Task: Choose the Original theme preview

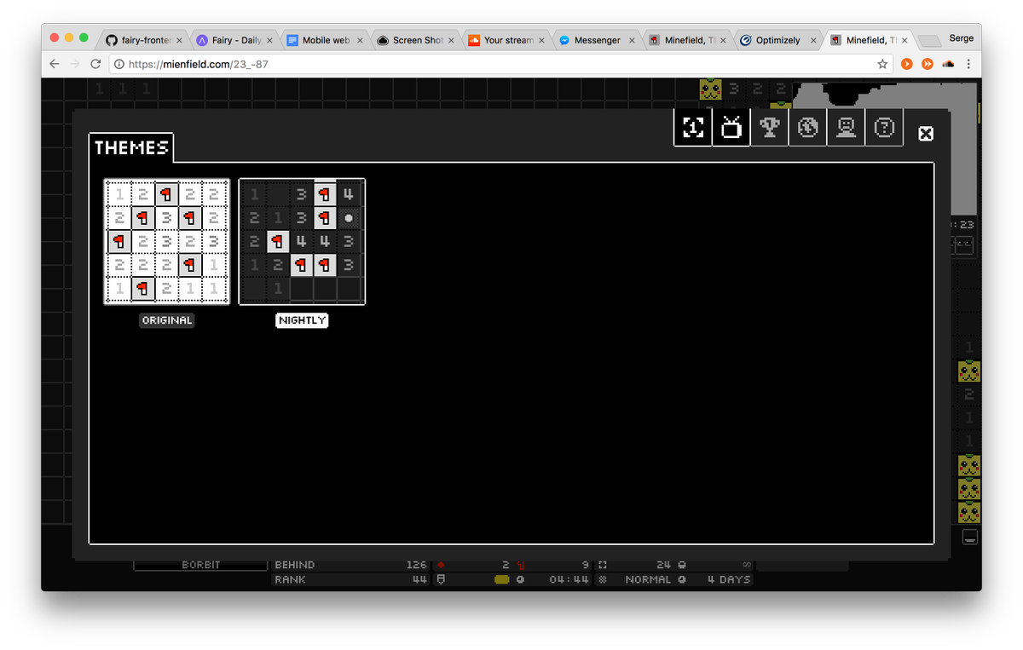Action: coord(167,241)
